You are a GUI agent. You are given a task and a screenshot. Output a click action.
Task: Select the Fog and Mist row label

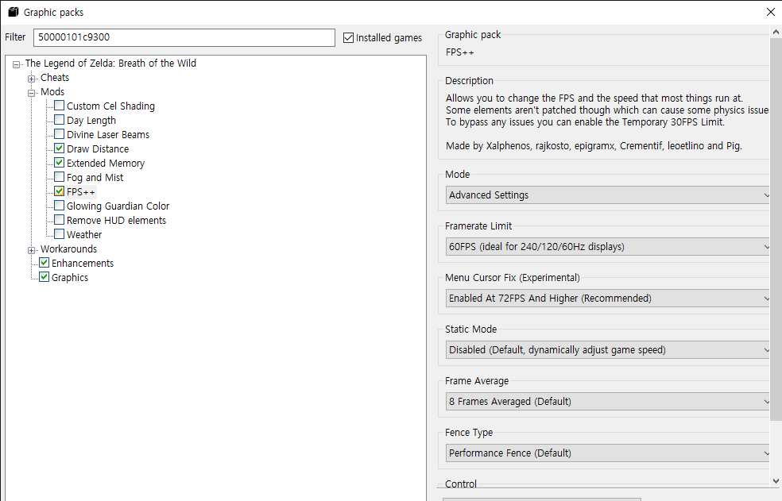(95, 178)
